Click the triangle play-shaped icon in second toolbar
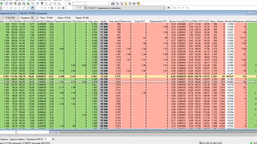 (52, 8)
